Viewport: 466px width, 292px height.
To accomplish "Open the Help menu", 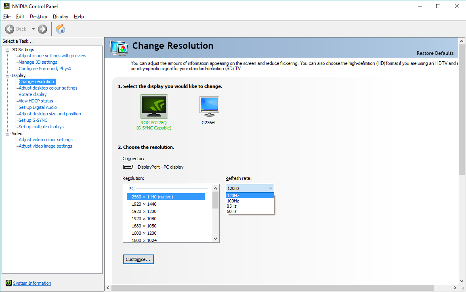I will (x=79, y=17).
